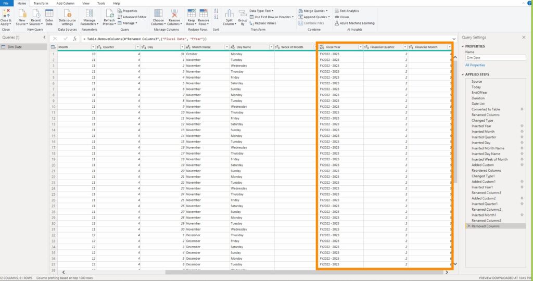Viewport: 533px width, 281px height.
Task: Click the horizontal scrollbar thumb
Action: (304, 272)
